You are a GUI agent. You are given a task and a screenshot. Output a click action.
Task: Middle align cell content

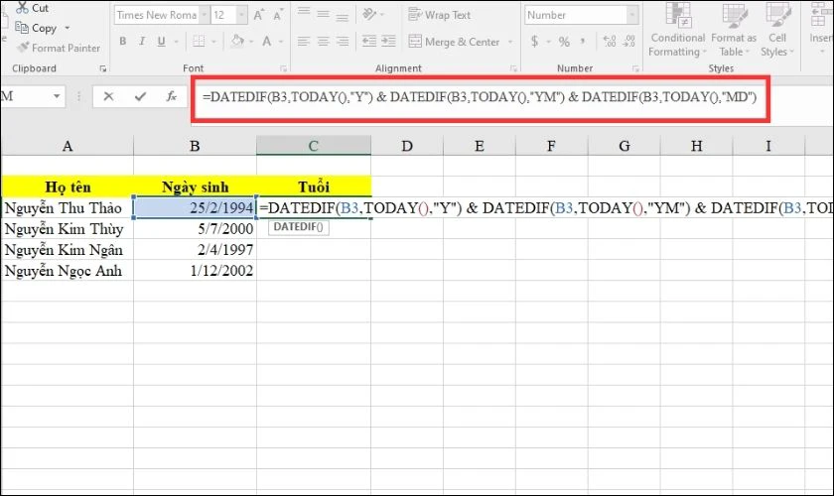(x=323, y=13)
